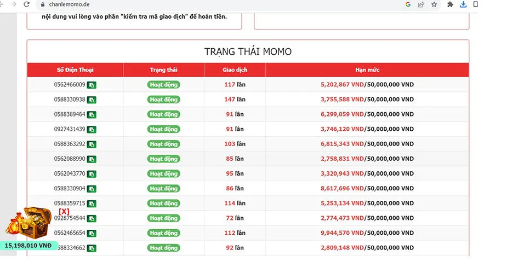Copy phone number 0928754544 with its icon

point(92,219)
